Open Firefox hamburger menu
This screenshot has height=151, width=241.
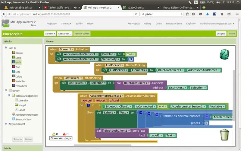(237, 14)
